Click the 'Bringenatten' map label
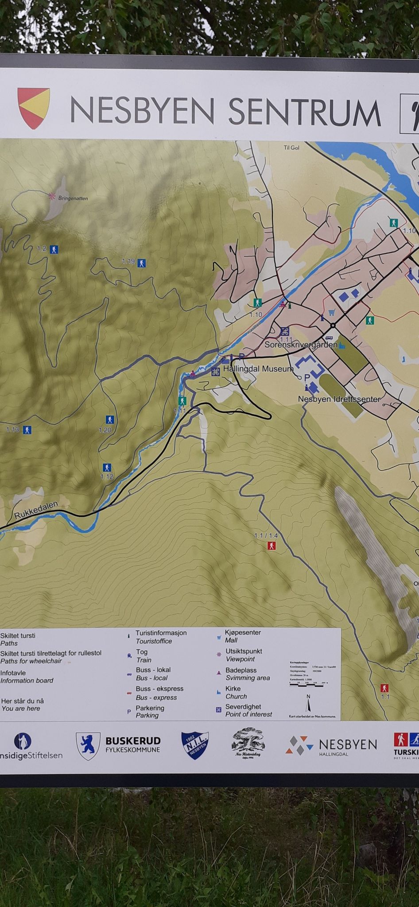 (x=73, y=198)
